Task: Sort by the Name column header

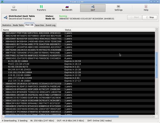Action: coord(33,30)
